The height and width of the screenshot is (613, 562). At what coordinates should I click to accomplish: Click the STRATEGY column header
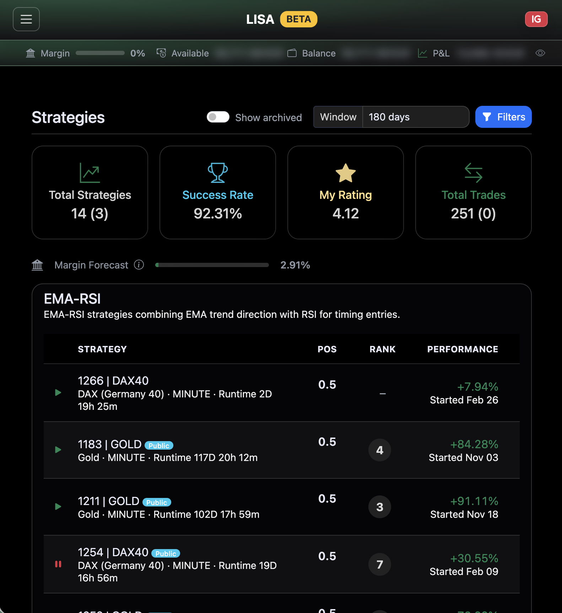tap(102, 349)
